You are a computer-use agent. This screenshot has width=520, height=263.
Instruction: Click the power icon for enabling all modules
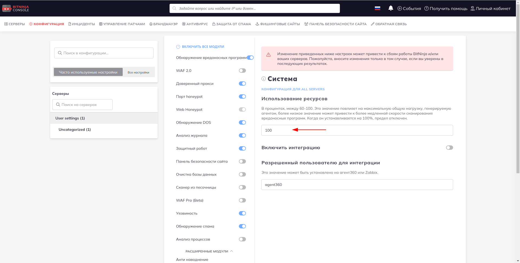coord(178,47)
